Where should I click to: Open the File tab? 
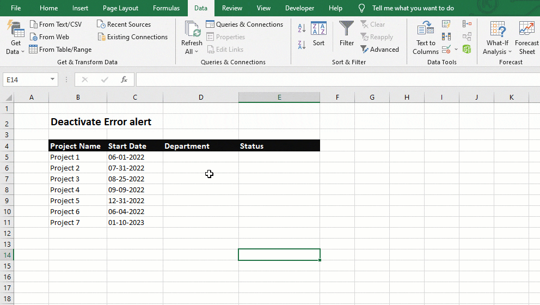coord(16,8)
